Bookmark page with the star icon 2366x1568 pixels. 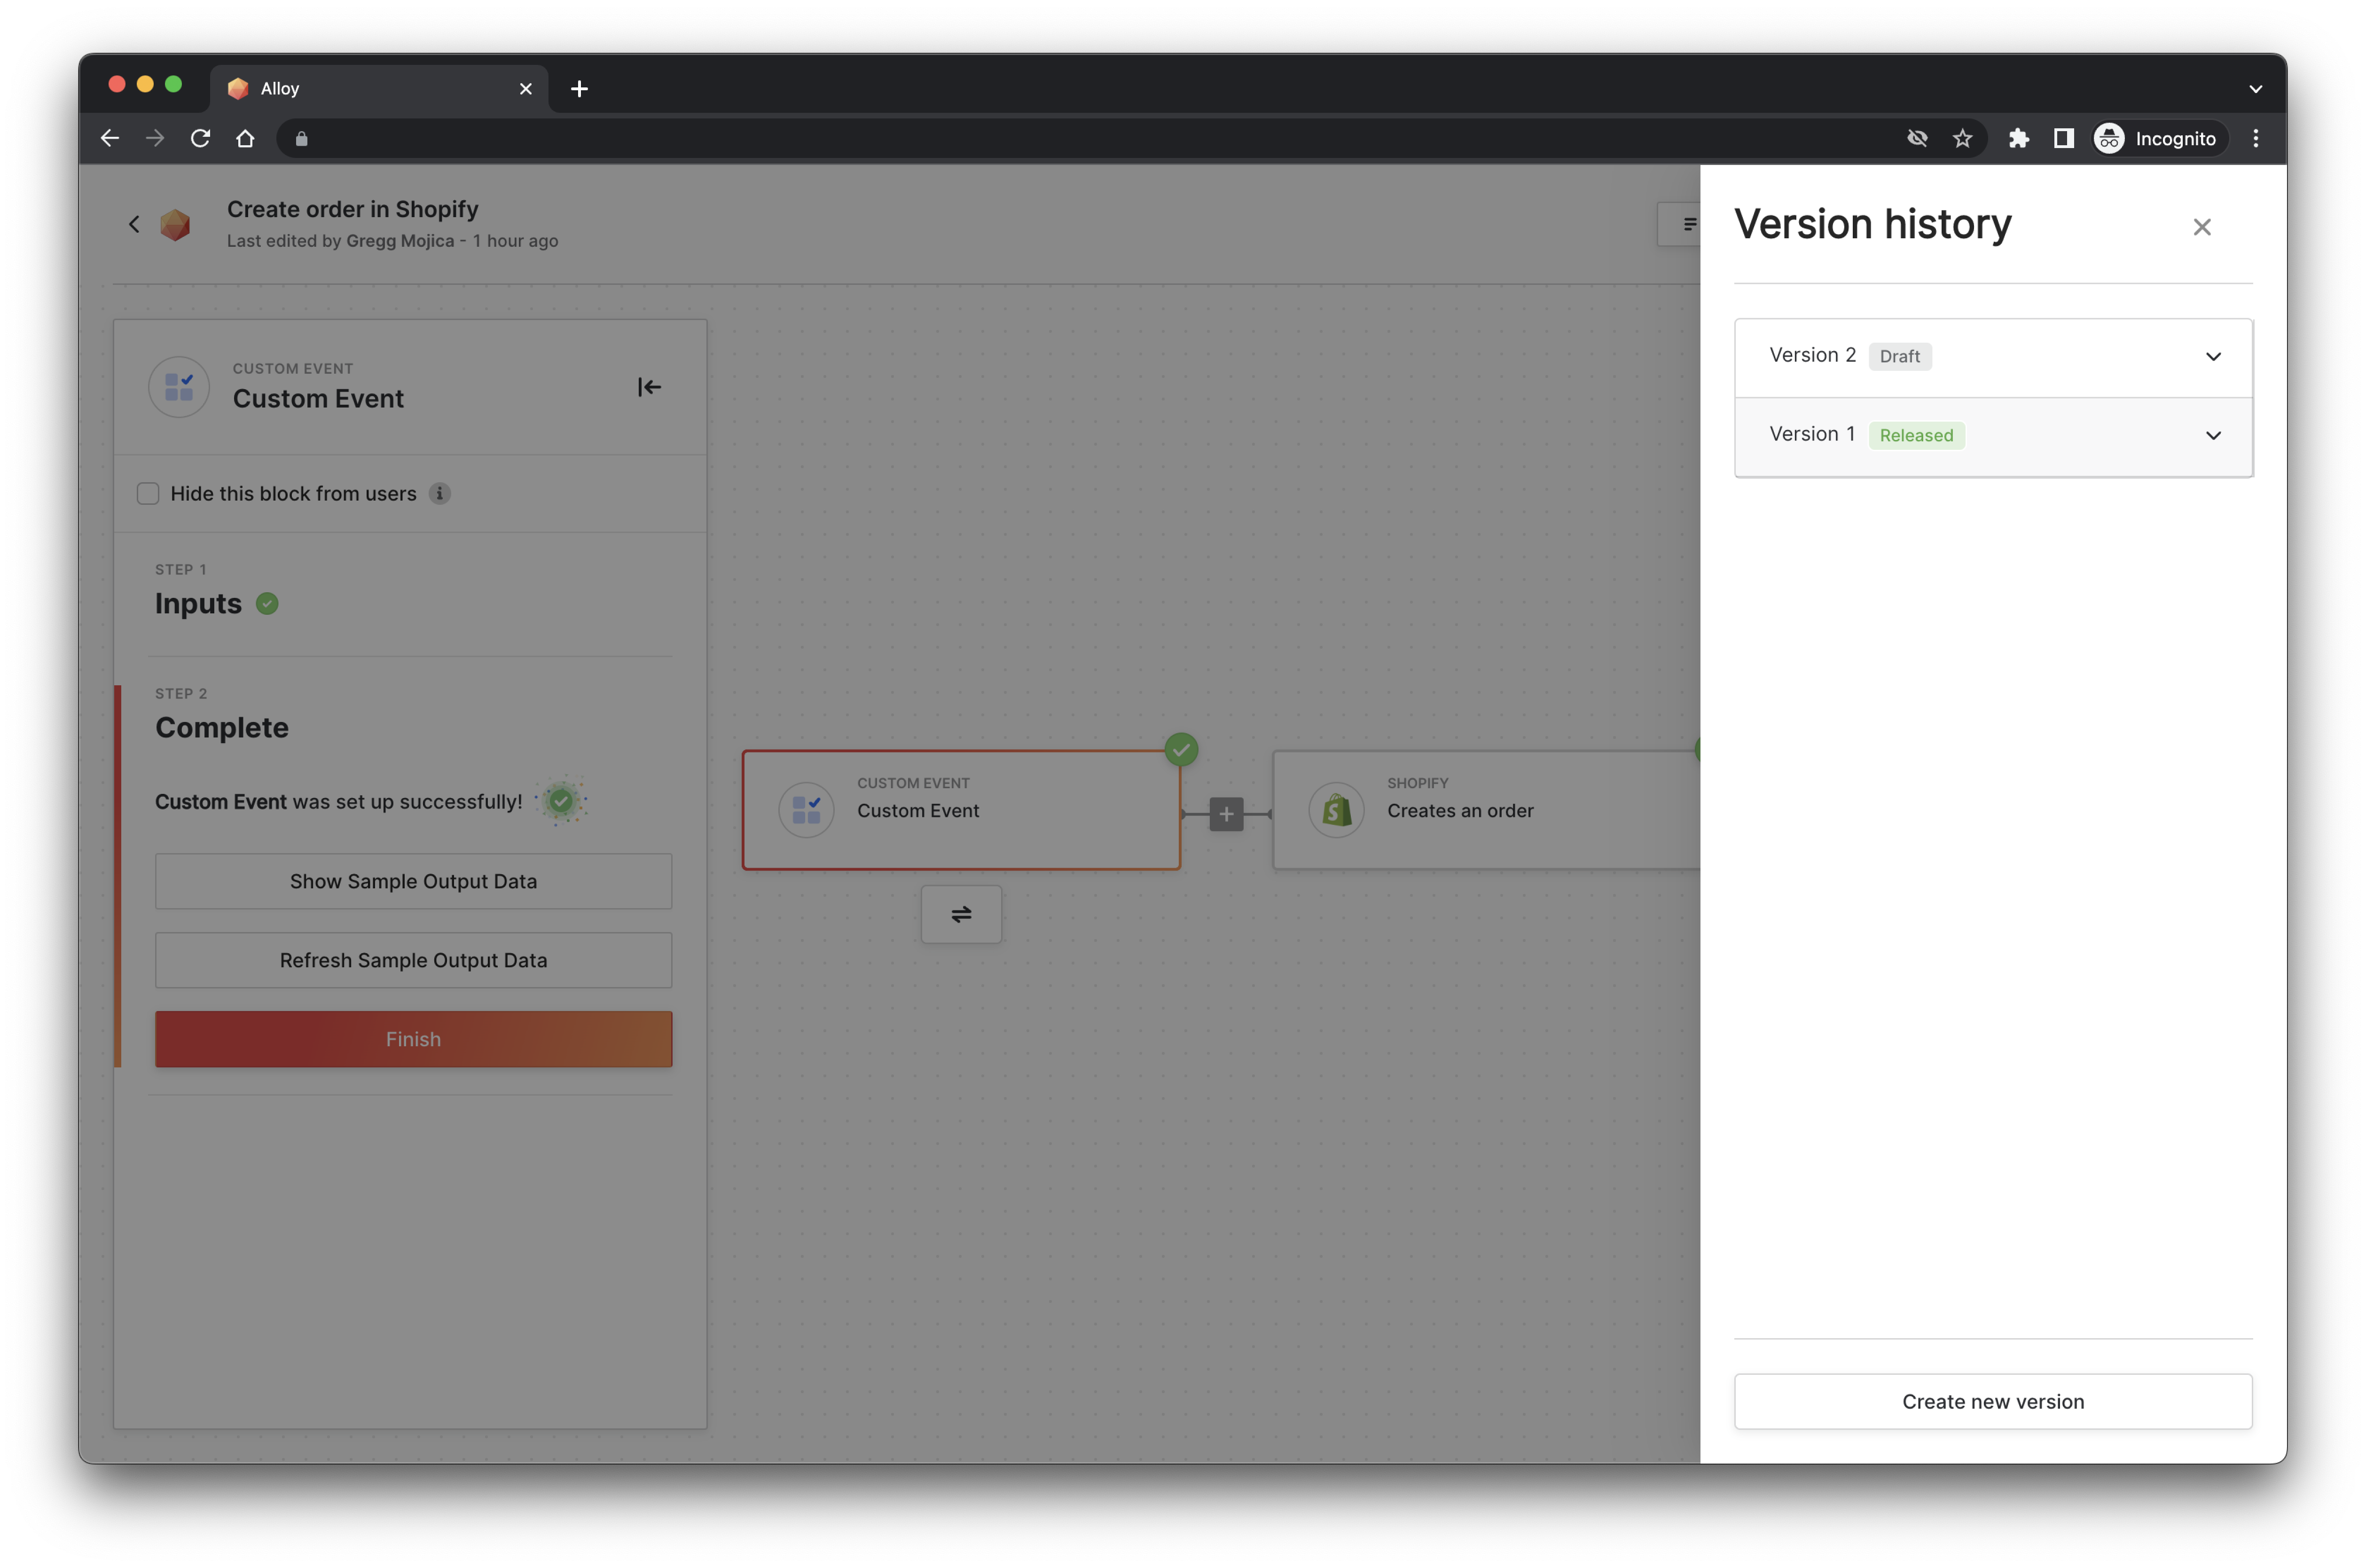pyautogui.click(x=1962, y=138)
